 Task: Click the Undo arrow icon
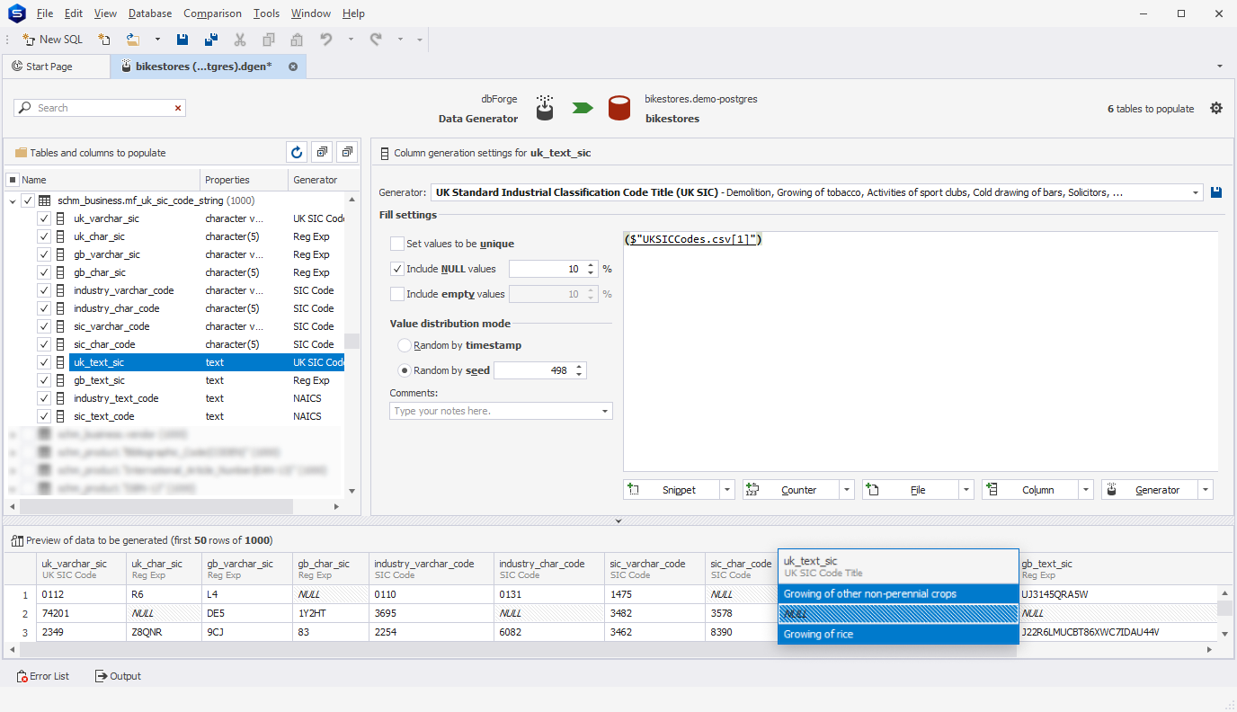(x=326, y=40)
